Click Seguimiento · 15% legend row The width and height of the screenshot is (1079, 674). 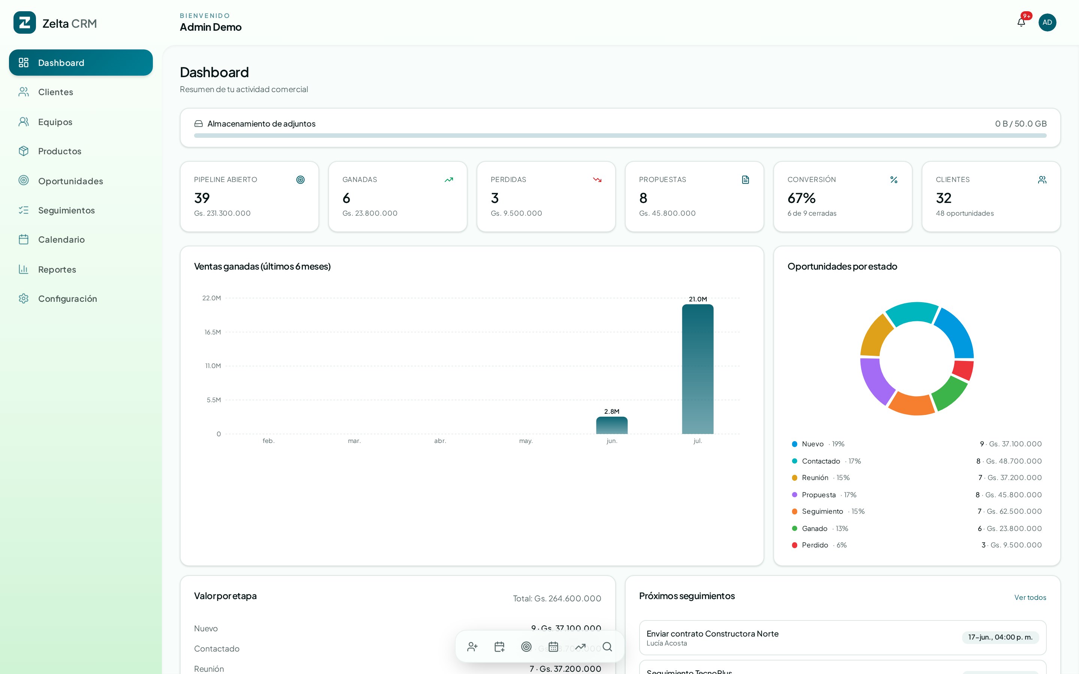[x=917, y=511]
